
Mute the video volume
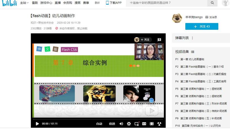click(121, 124)
